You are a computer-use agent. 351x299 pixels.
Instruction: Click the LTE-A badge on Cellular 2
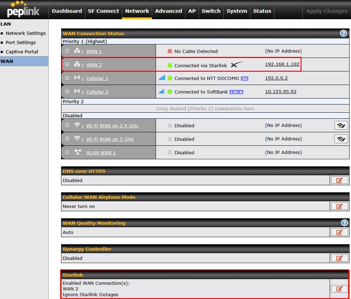pyautogui.click(x=236, y=92)
